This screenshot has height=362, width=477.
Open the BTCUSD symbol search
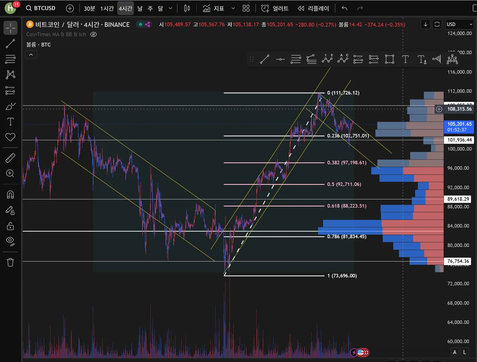(x=41, y=8)
